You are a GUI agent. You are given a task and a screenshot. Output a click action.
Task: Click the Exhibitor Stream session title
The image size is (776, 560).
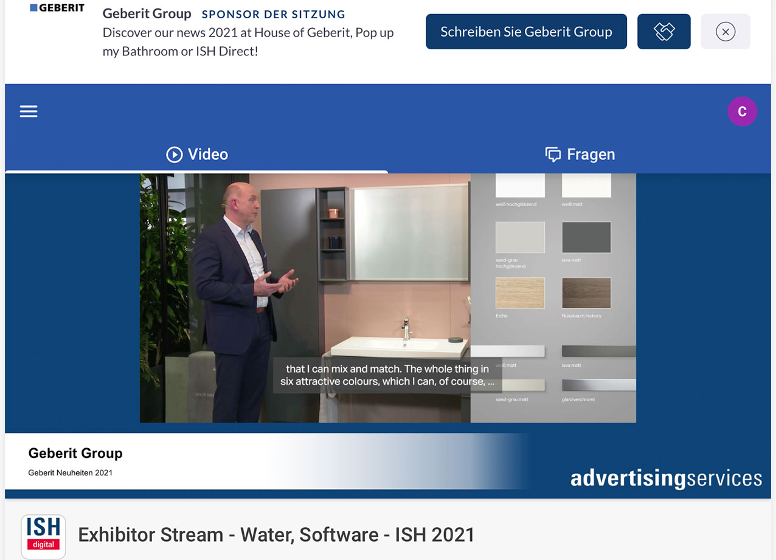(276, 535)
